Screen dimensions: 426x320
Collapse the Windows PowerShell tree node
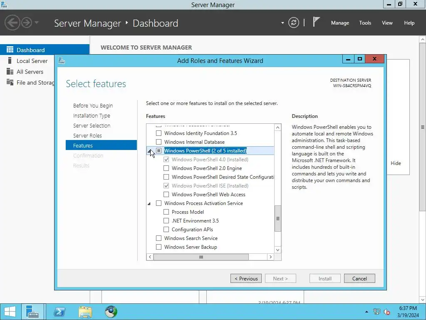tap(149, 151)
